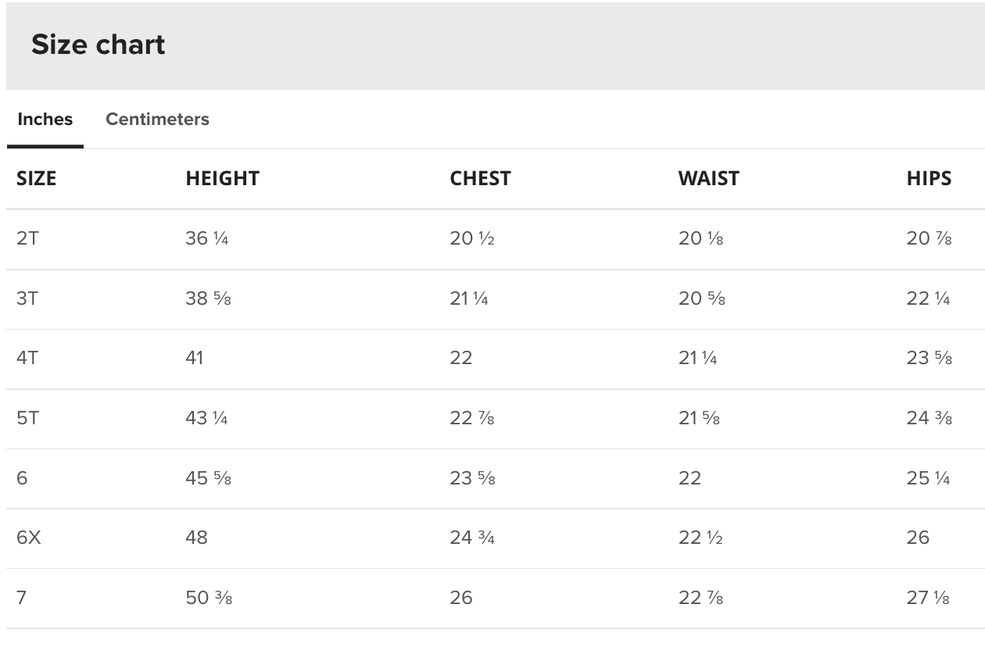Select the Inches tab
The image size is (985, 647).
(45, 120)
